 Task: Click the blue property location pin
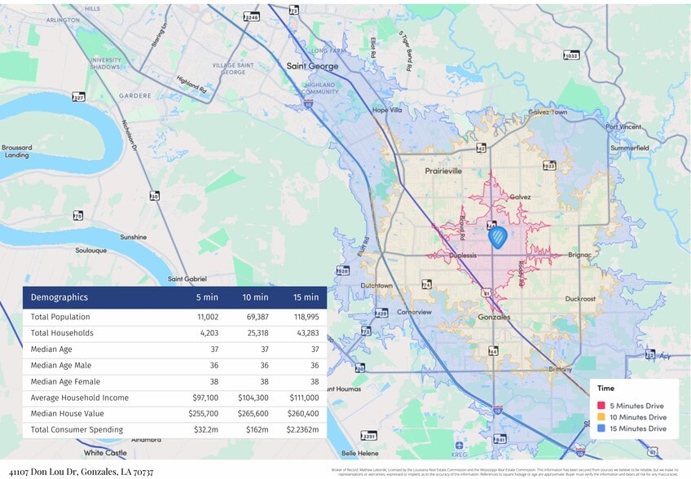point(498,238)
